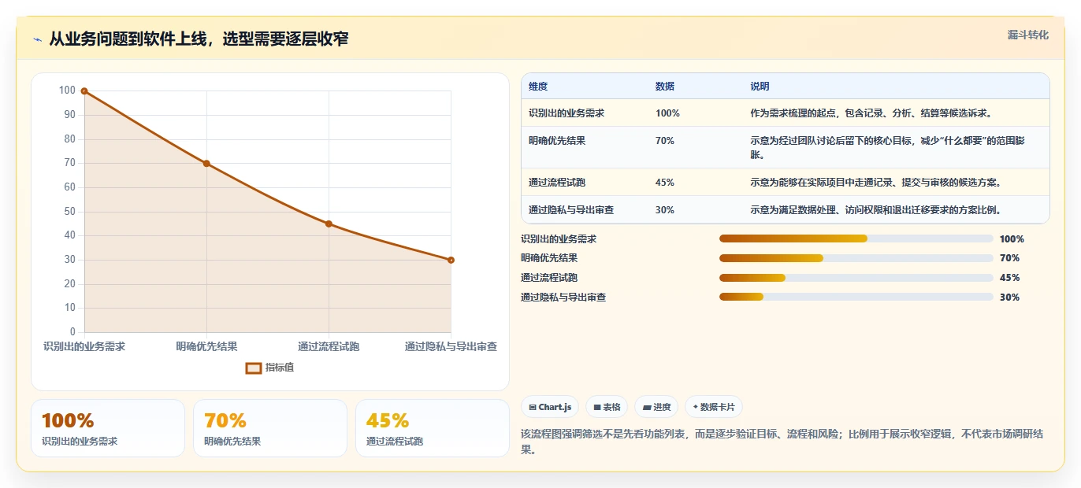Click the lightning icon beside the title
Screen dimensions: 1081x488
click(x=38, y=39)
